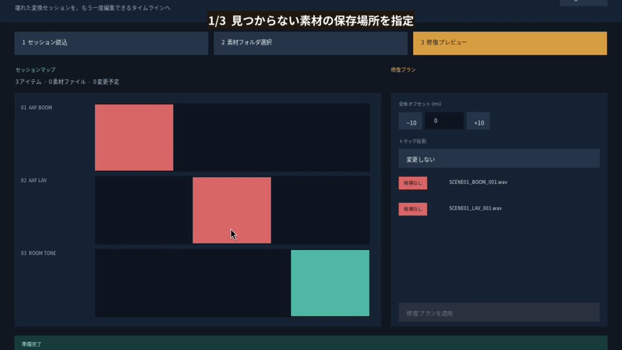Click the 修復プラン heading

403,70
